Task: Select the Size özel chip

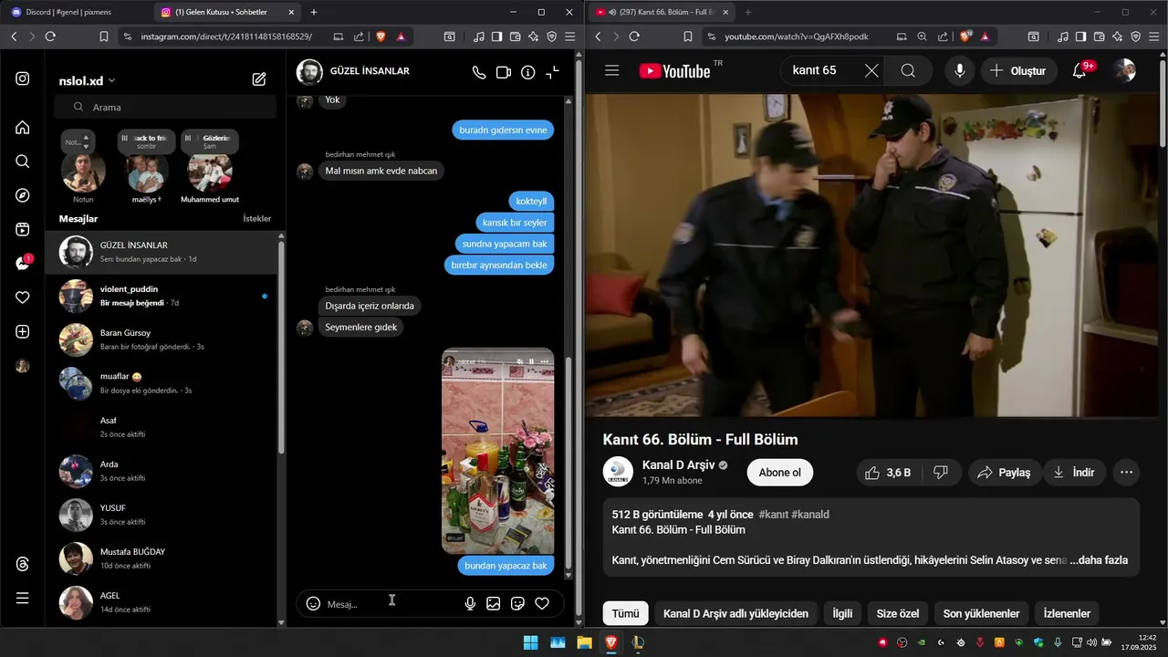Action: pos(898,613)
